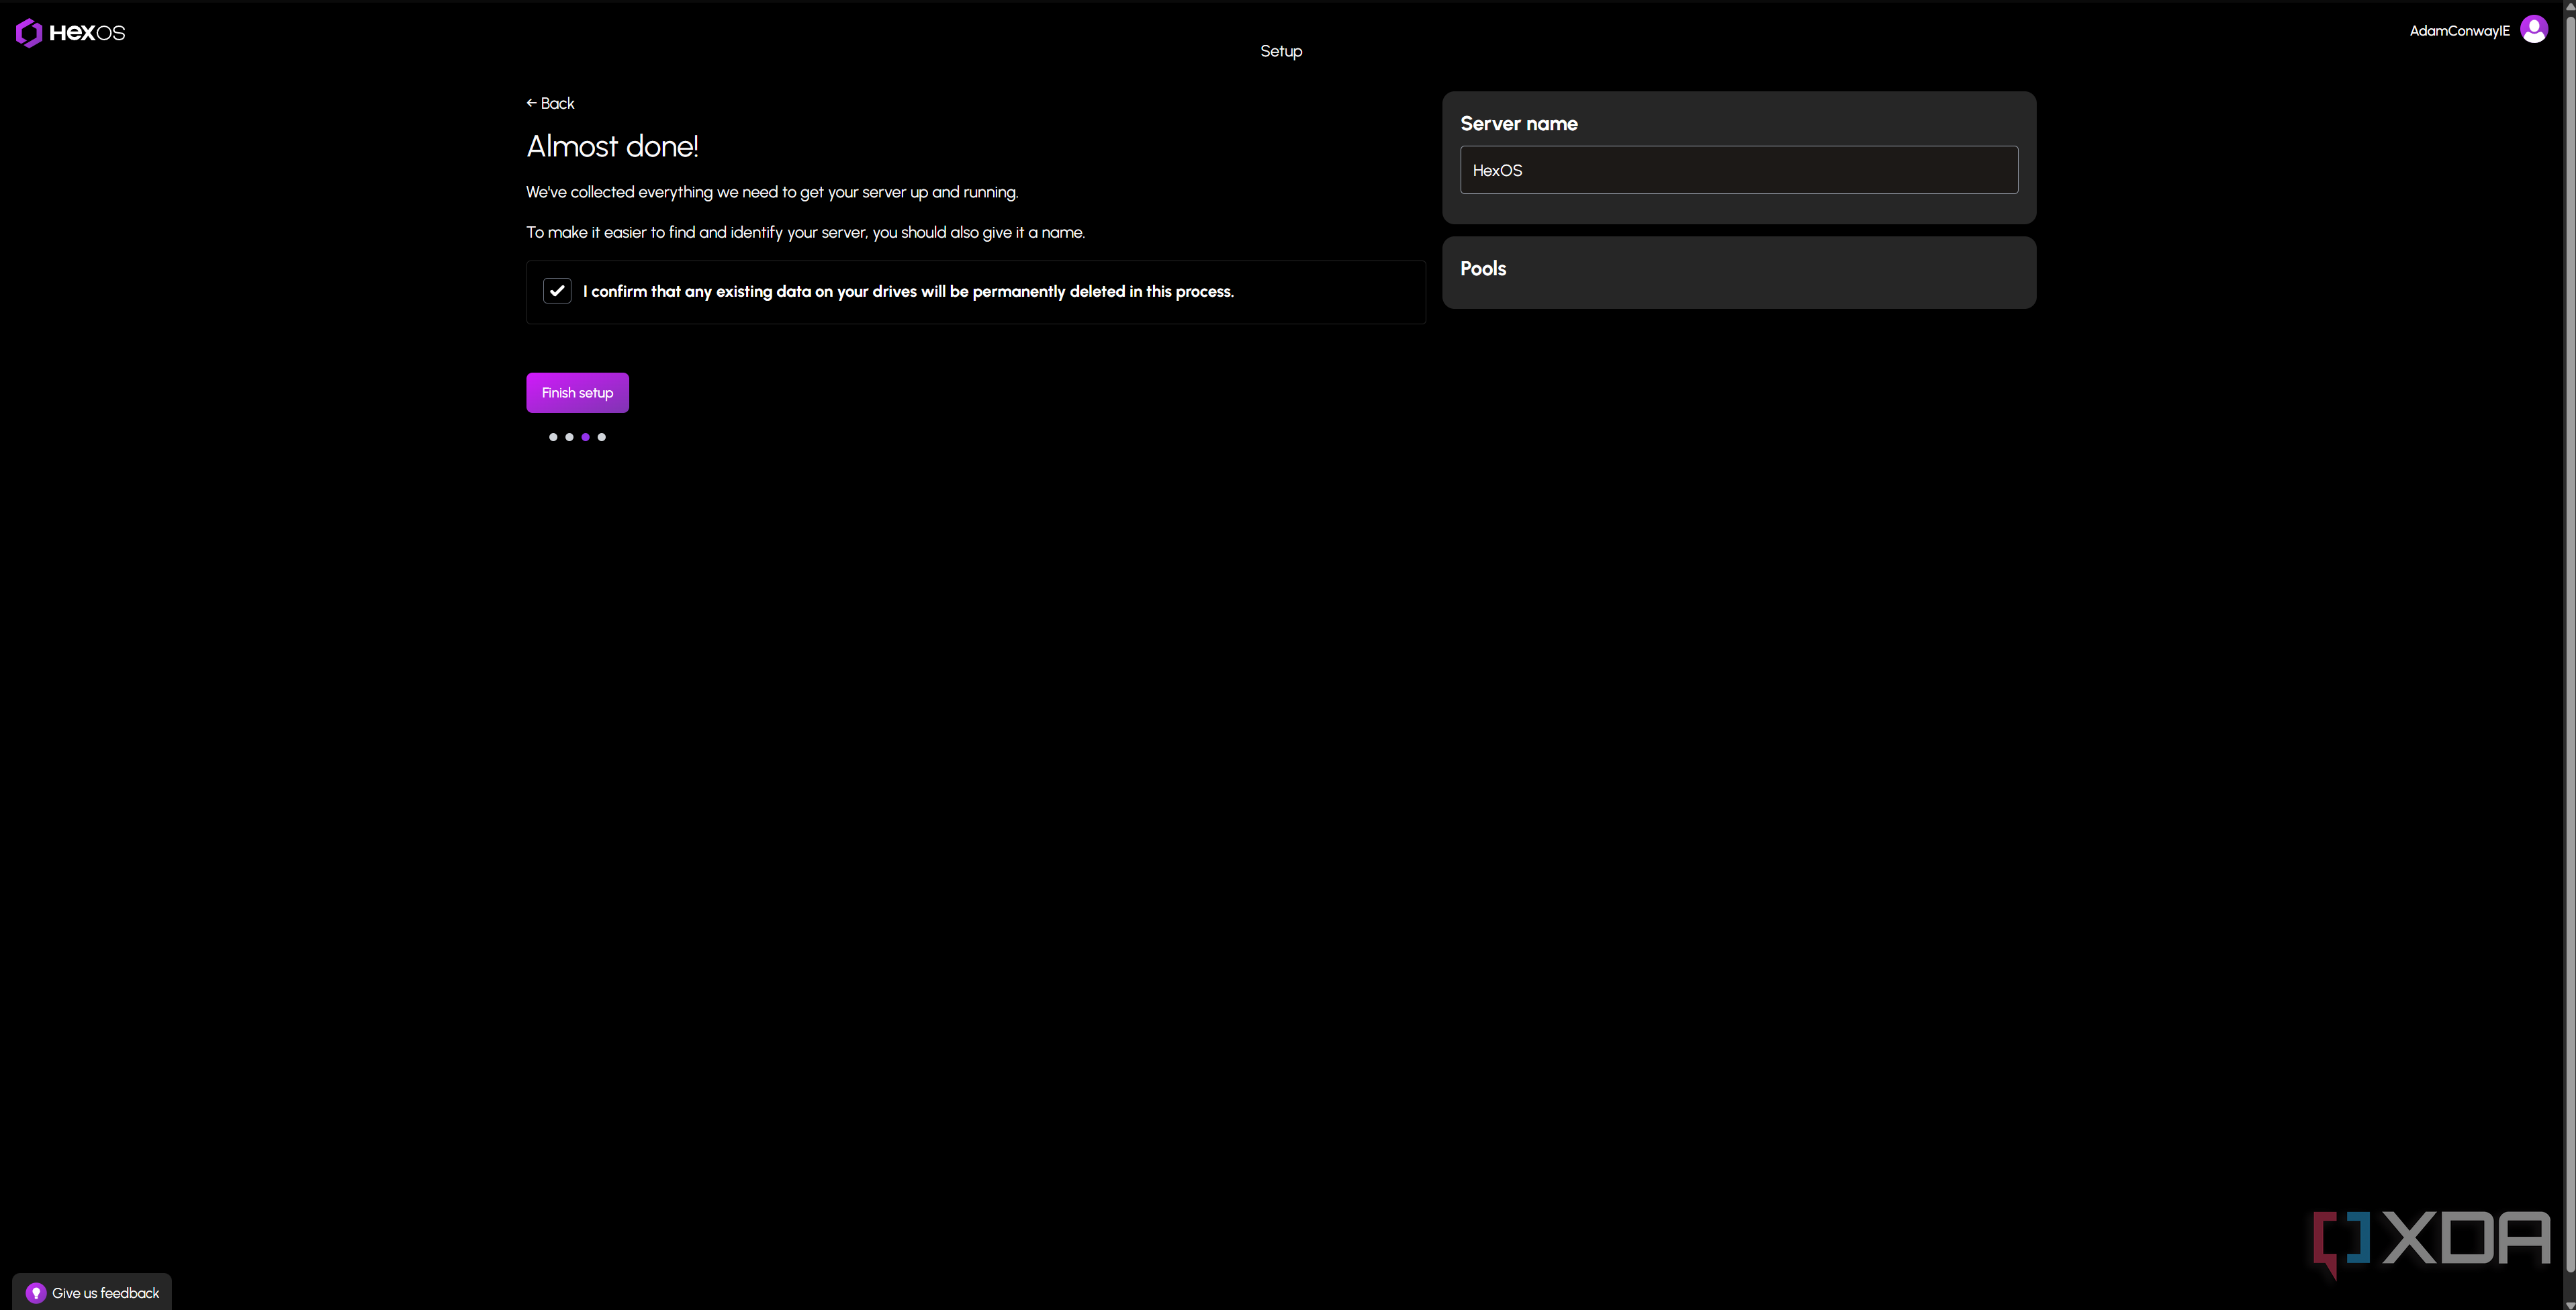Select the purple third progress dot
This screenshot has width=2576, height=1310.
[585, 437]
